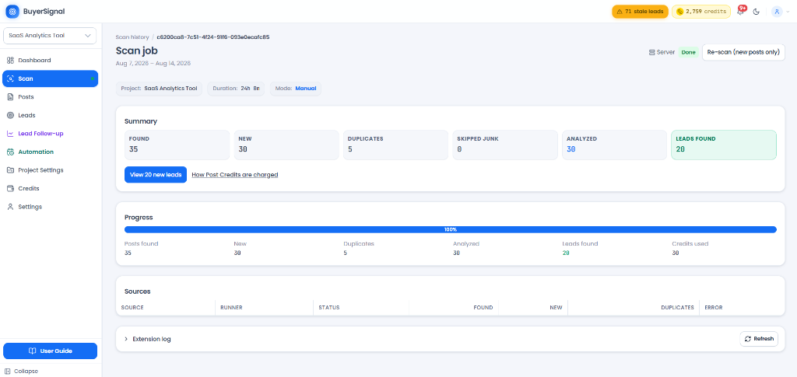Click the ERROR column header

[713, 308]
